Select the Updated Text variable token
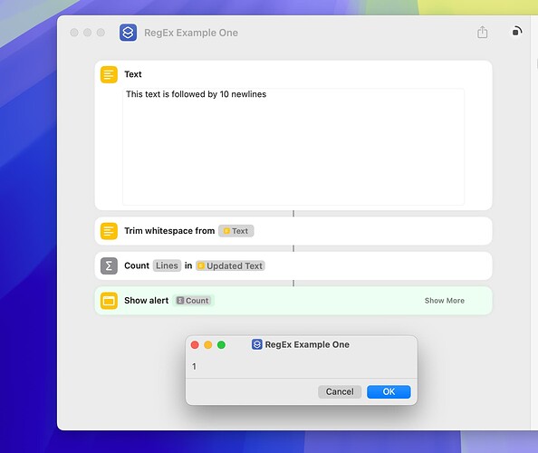 (230, 266)
